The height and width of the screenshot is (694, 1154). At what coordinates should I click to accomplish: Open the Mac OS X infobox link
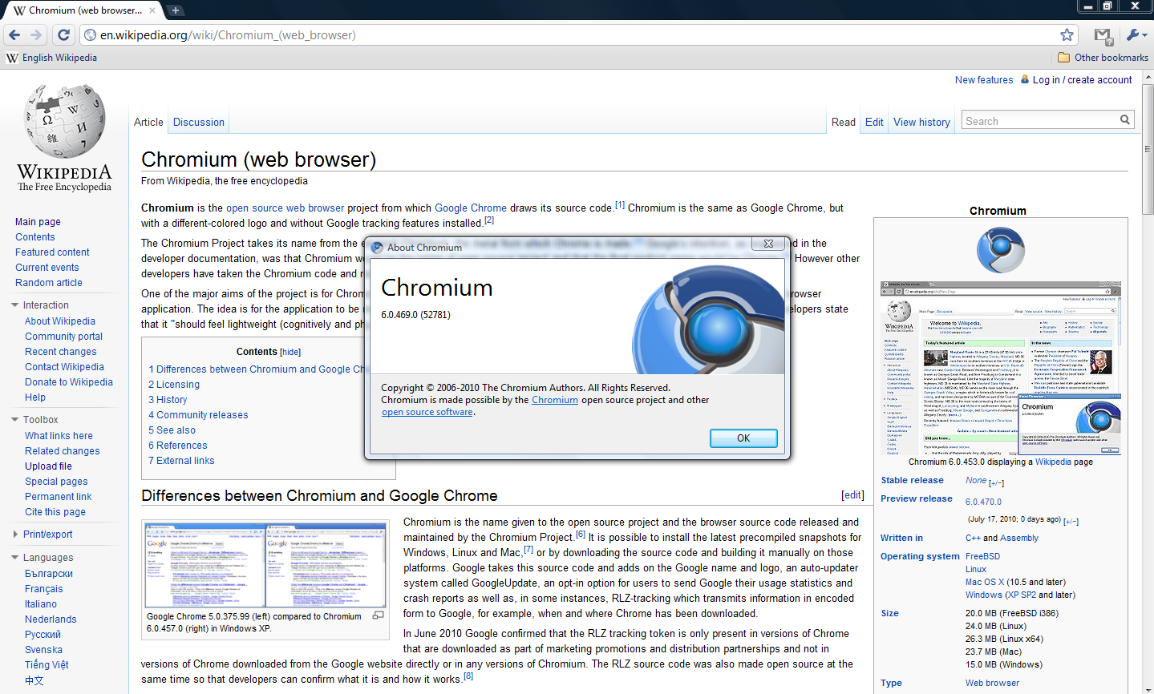coord(985,583)
